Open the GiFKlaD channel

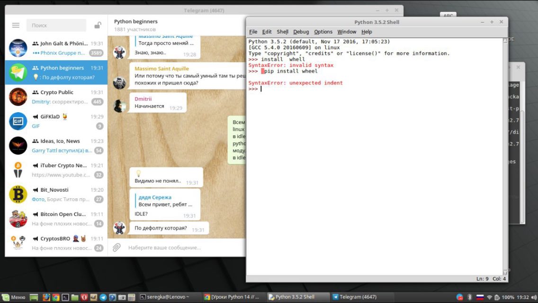(56, 121)
